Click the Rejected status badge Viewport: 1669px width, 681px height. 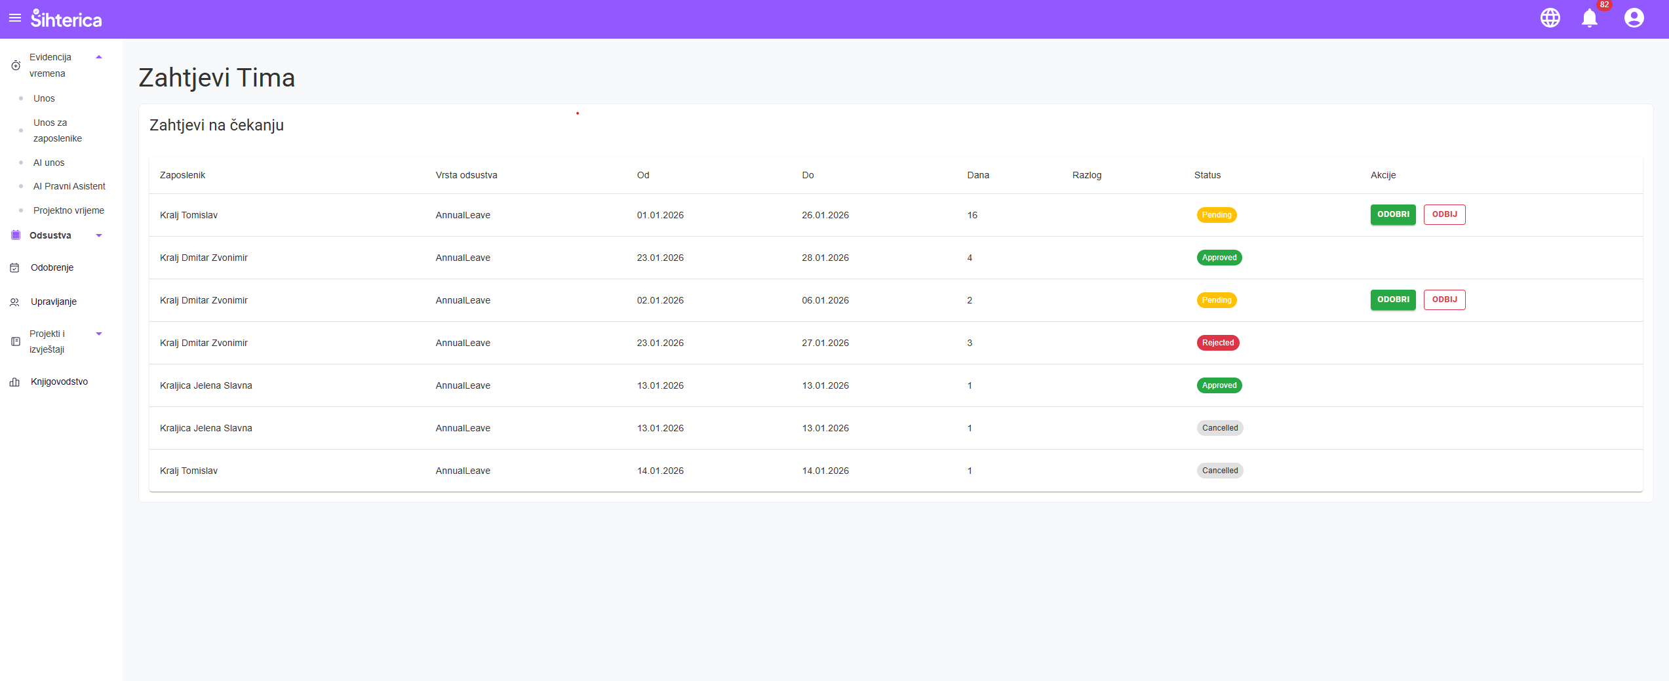tap(1217, 343)
